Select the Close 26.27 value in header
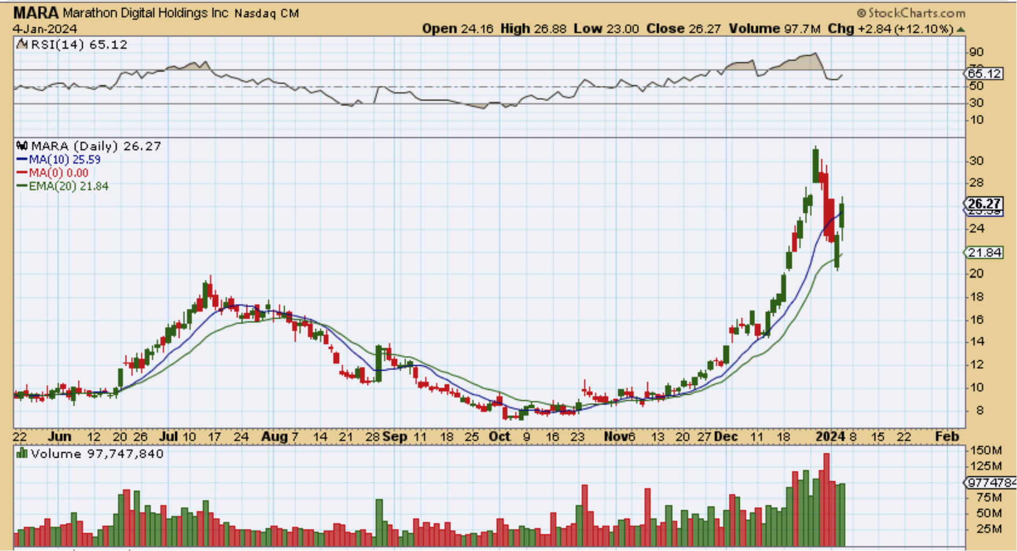 click(x=683, y=29)
